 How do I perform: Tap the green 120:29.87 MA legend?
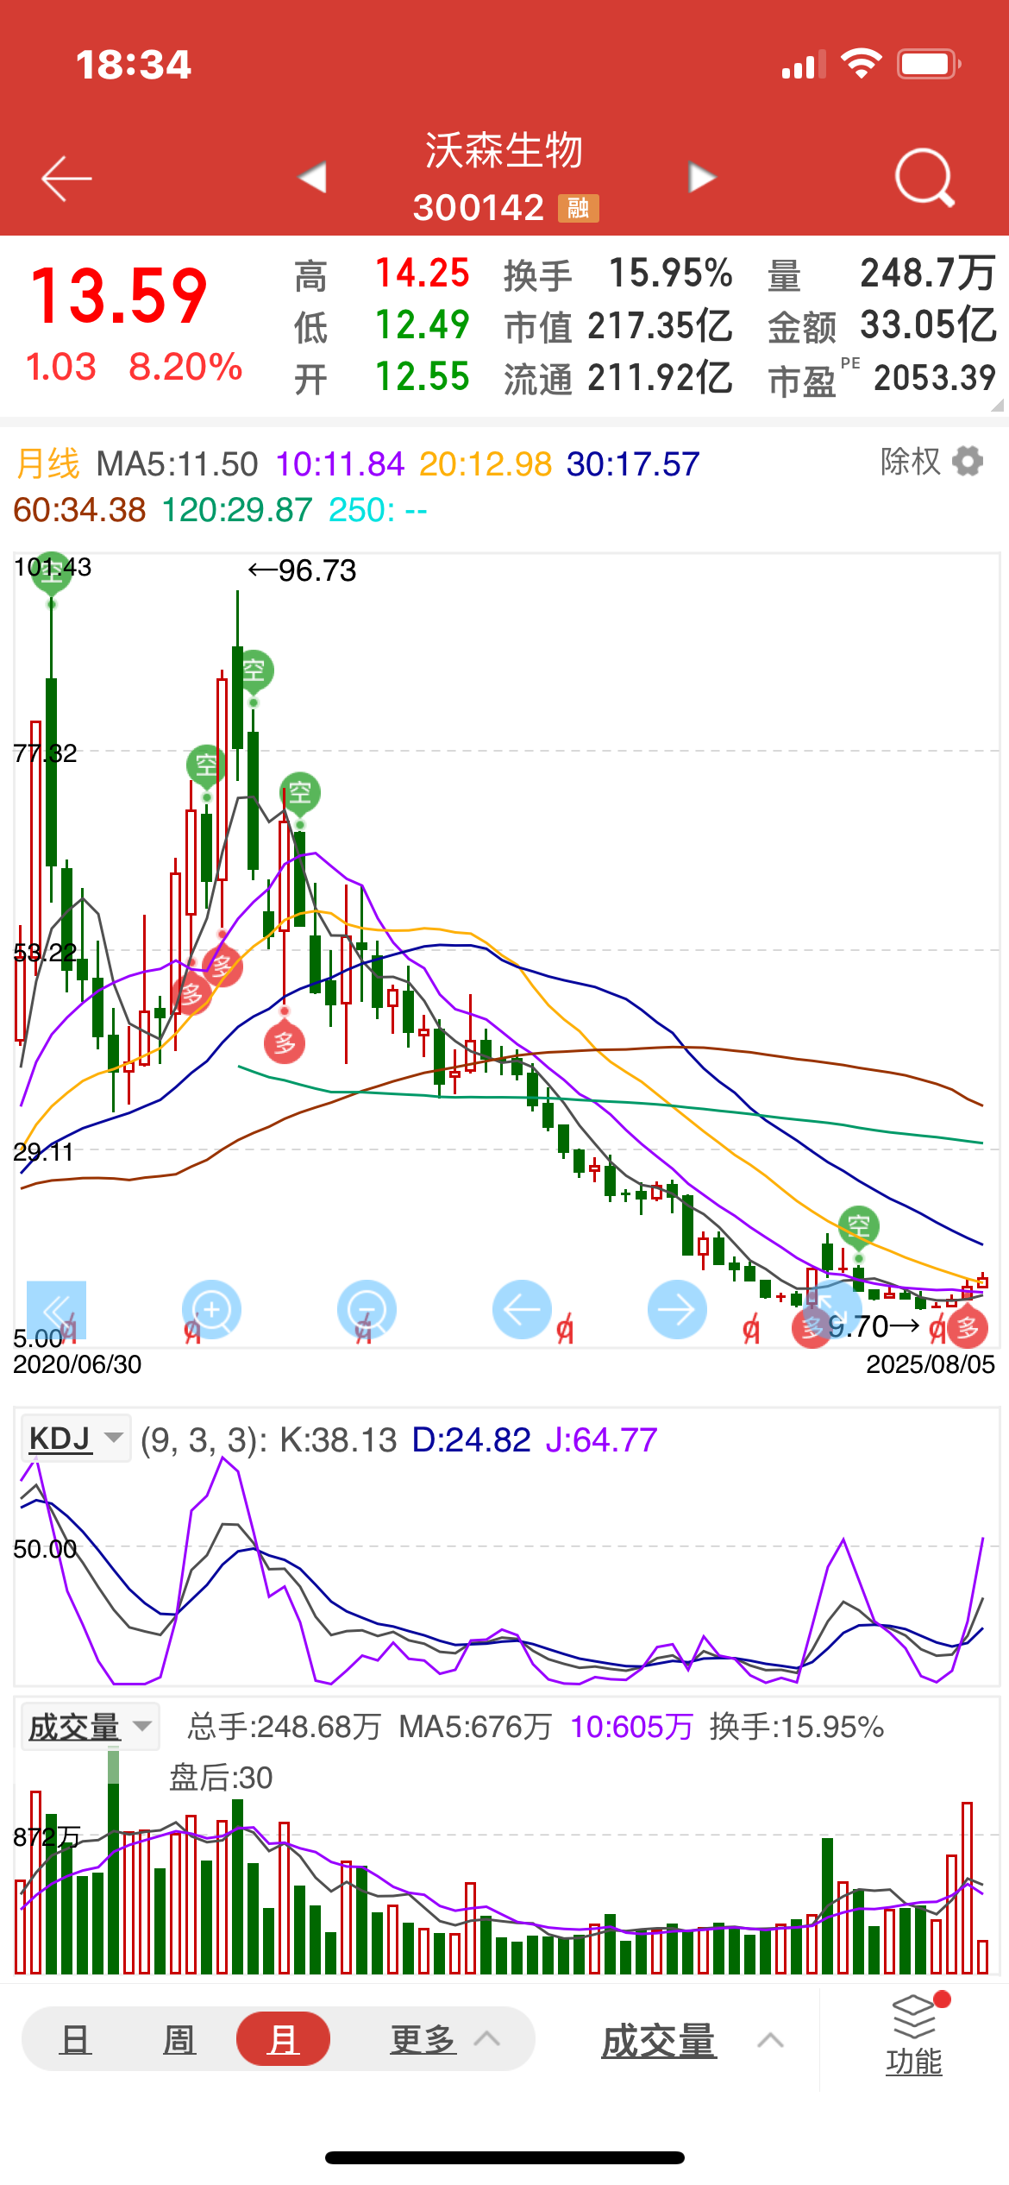click(x=237, y=510)
